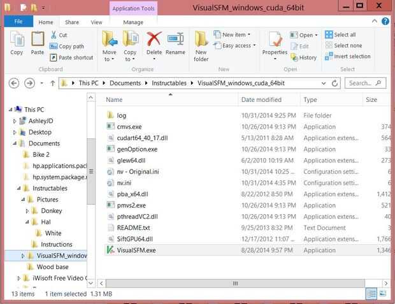Open the File menu tab
The height and width of the screenshot is (304, 395).
18,22
